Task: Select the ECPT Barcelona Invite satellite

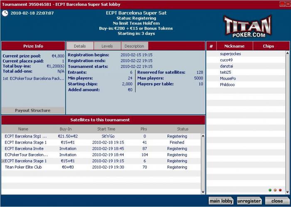Action: pyautogui.click(x=101, y=149)
